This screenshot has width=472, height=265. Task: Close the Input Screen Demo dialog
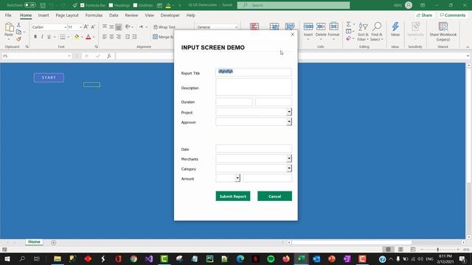[x=292, y=35]
